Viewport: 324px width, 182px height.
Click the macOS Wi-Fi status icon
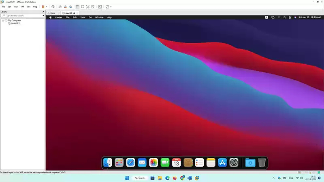click(279, 17)
